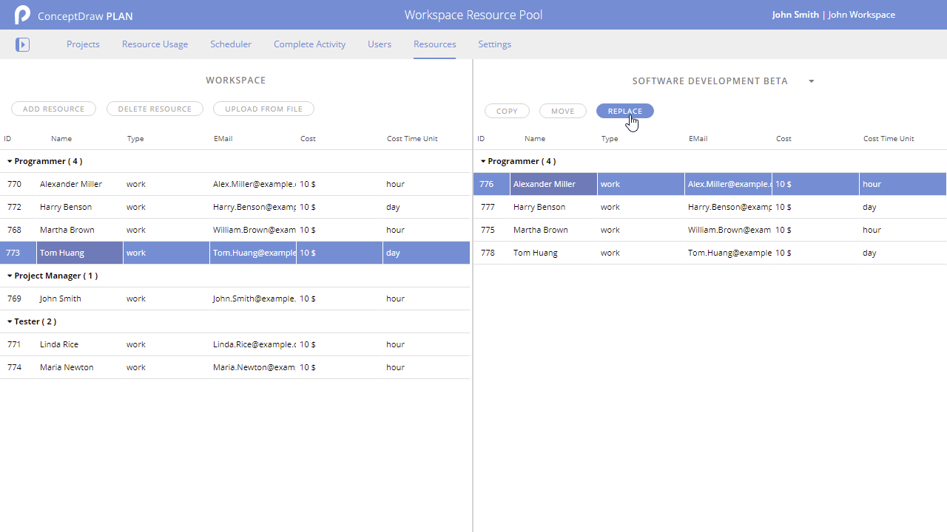Expand the sidebar panel arrow icon
This screenshot has width=947, height=532.
point(23,45)
